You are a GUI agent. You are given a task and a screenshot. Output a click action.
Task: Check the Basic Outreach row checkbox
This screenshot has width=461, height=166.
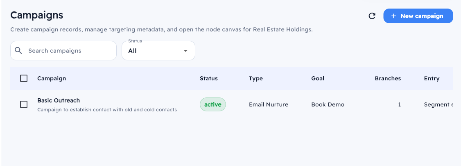point(24,104)
